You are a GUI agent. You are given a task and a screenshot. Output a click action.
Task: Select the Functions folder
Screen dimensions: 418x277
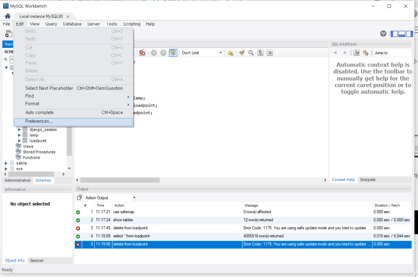[x=31, y=158]
